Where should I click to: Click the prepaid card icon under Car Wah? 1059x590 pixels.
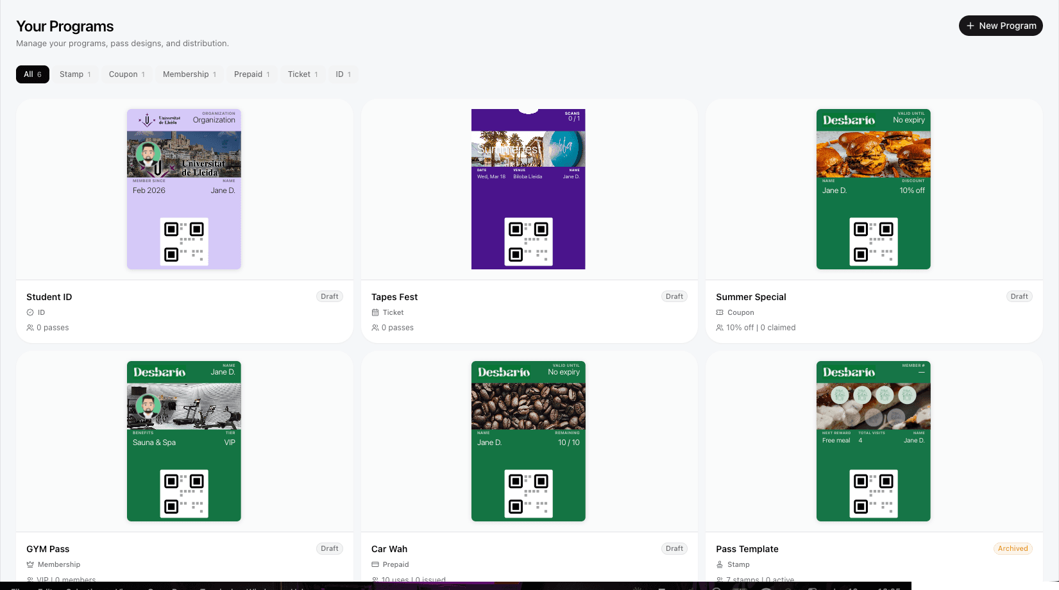click(375, 564)
